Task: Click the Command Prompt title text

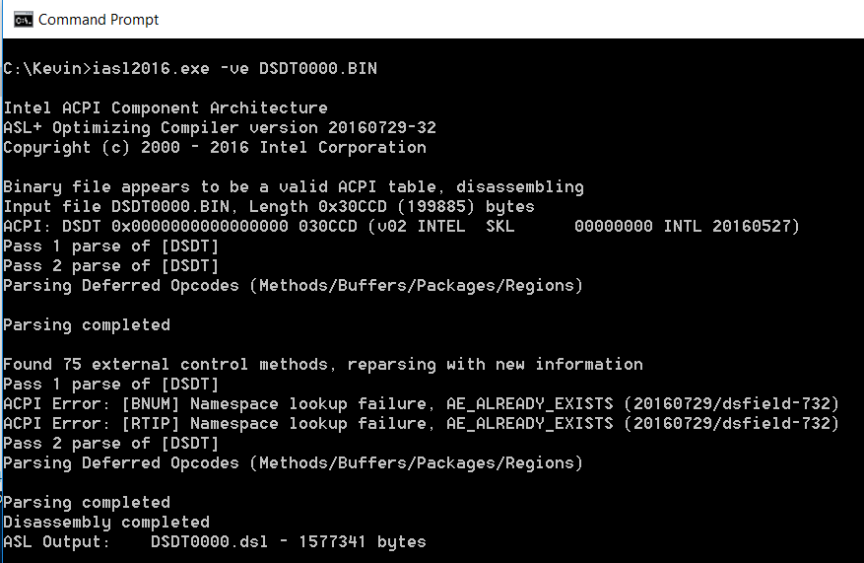Action: (x=99, y=20)
